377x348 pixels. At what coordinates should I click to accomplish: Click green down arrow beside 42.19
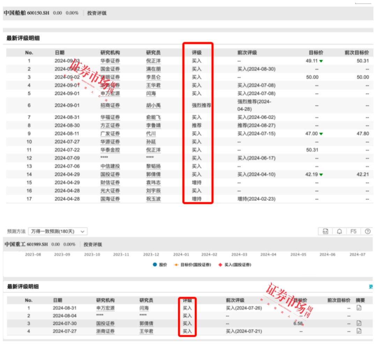point(321,175)
